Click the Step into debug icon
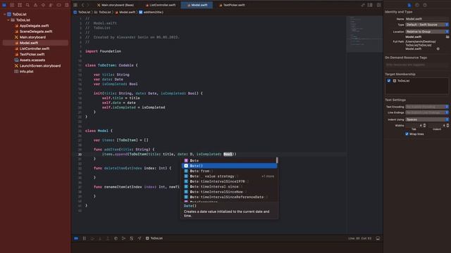Screen dimensions: 451x253 click(100, 238)
